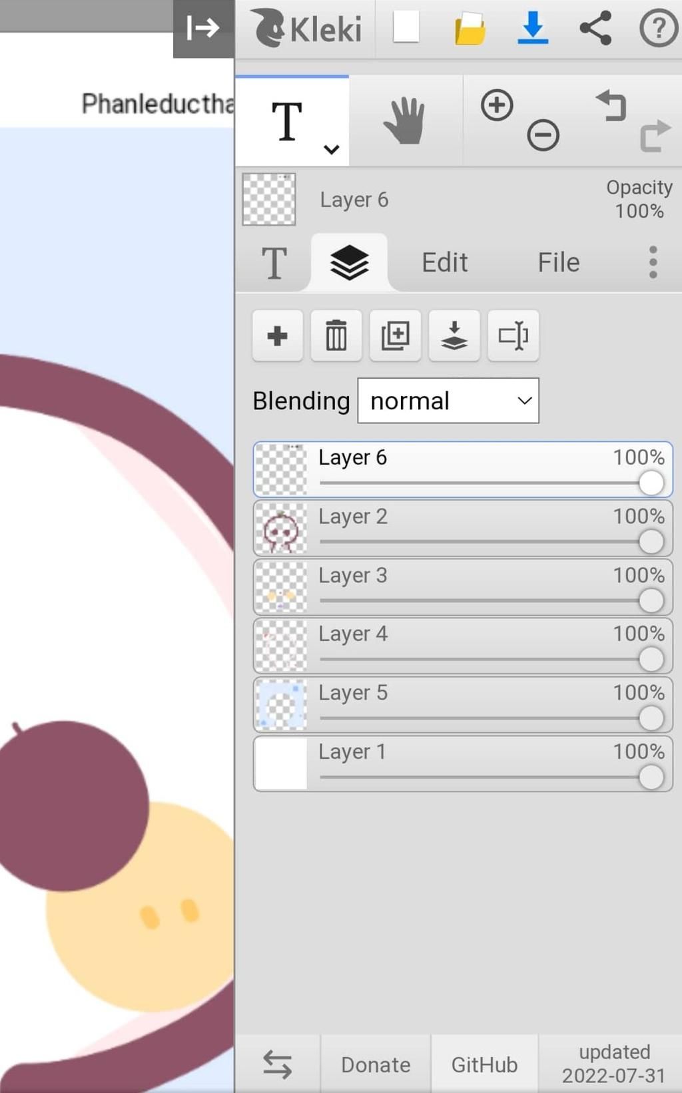Open the three-dot more options menu
Image resolution: width=682 pixels, height=1093 pixels.
(x=653, y=262)
